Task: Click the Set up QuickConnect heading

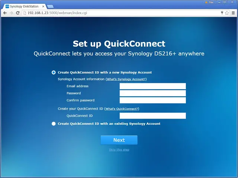Action: (119, 44)
